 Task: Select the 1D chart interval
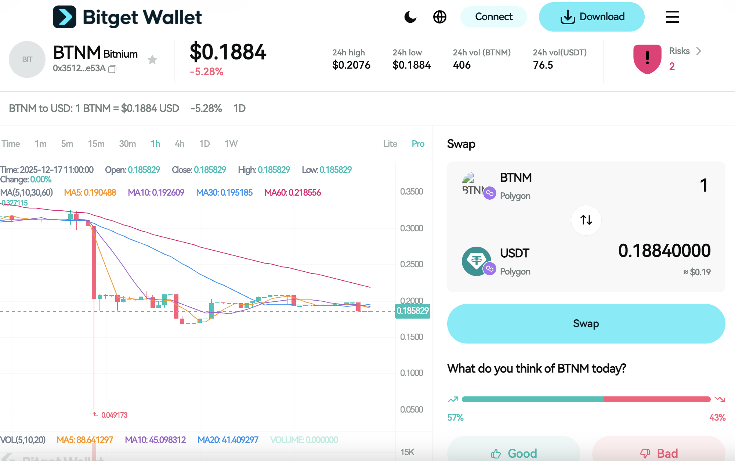click(204, 144)
